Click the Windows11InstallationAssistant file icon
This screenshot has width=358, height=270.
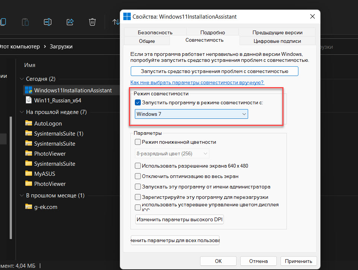click(x=29, y=90)
